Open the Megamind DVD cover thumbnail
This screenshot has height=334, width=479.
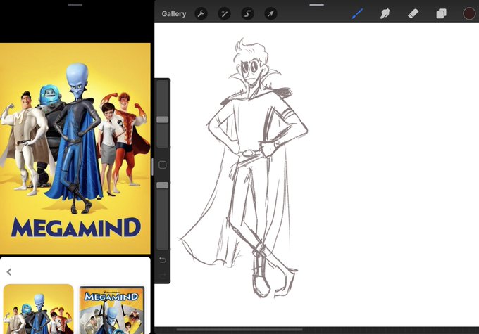click(112, 309)
